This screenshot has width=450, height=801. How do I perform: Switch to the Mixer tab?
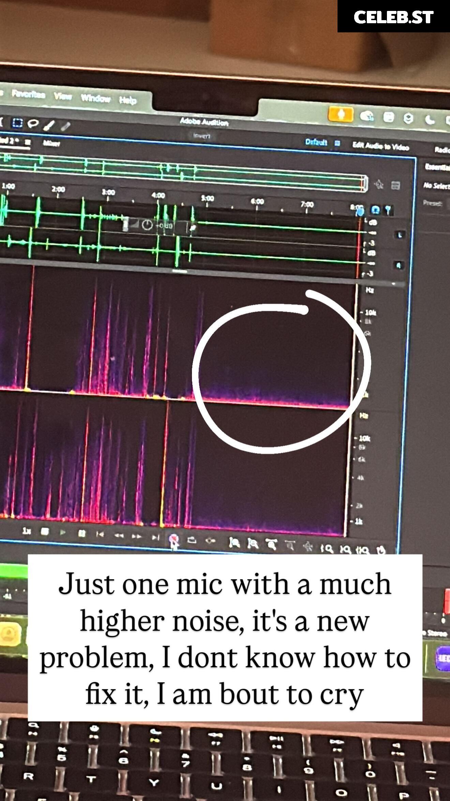[x=51, y=143]
